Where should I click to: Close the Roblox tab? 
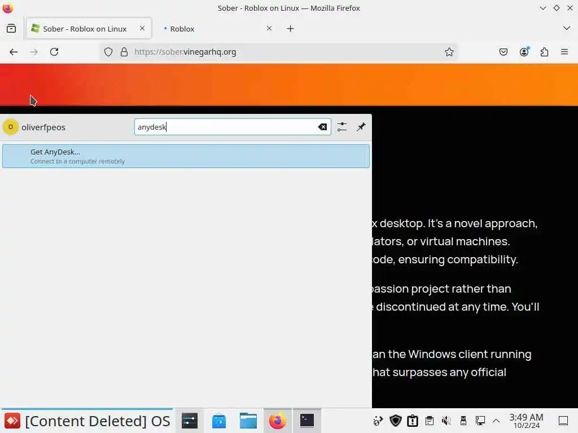[269, 28]
